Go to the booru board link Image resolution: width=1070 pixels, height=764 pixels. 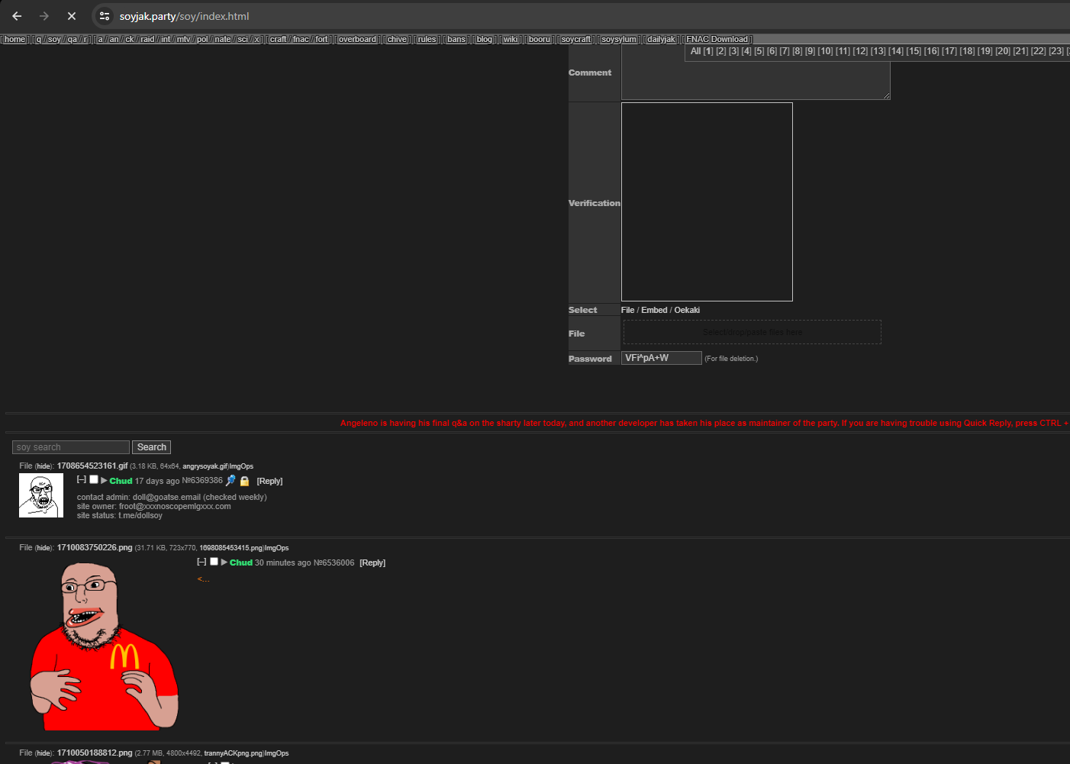(540, 40)
